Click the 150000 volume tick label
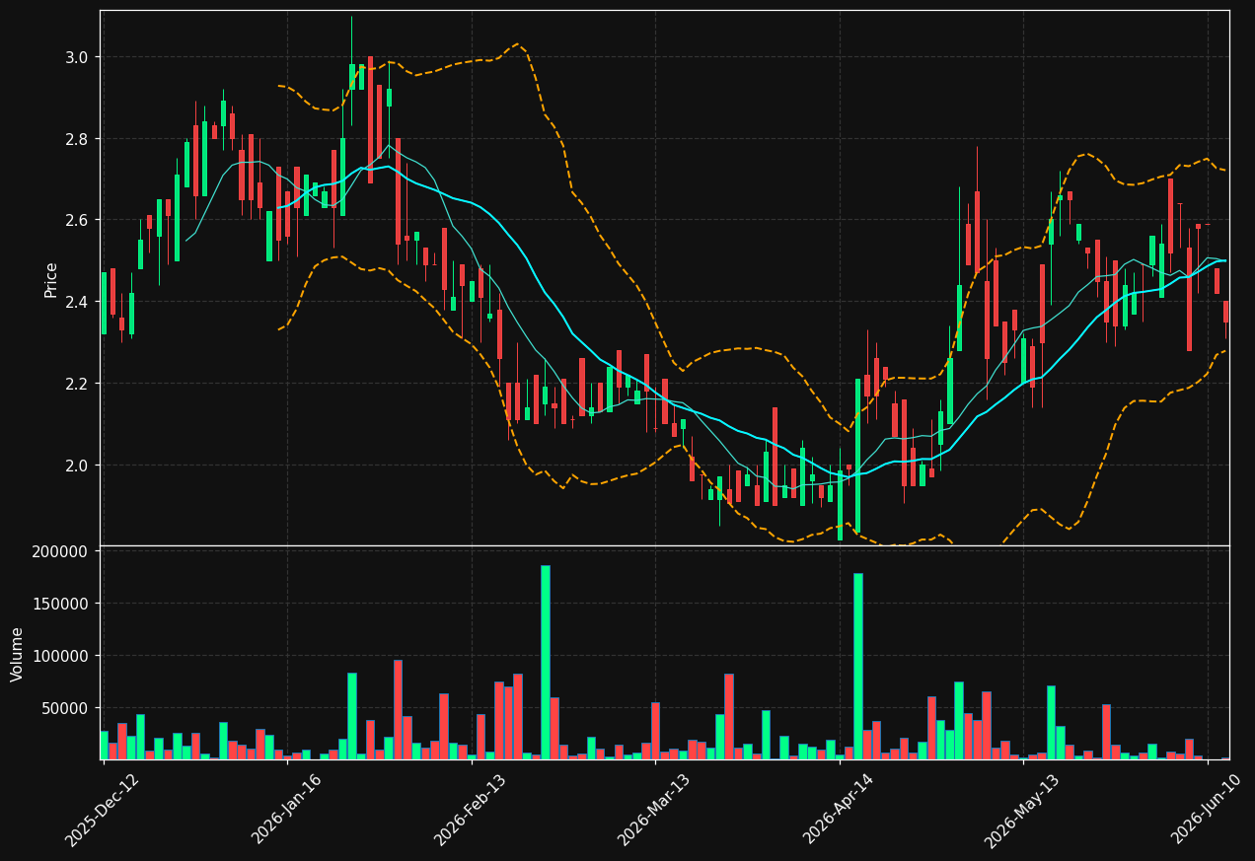1255x861 pixels. [61, 604]
